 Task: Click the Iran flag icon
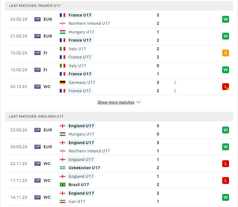pos(63,201)
